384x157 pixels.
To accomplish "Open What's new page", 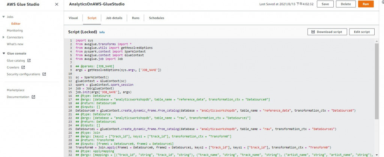I will [15, 44].
